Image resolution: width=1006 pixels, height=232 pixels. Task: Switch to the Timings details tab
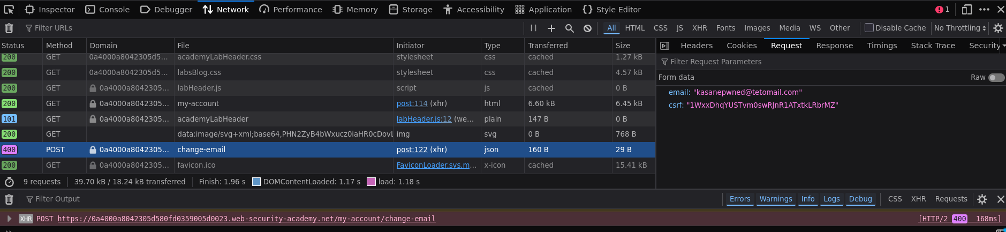click(882, 46)
